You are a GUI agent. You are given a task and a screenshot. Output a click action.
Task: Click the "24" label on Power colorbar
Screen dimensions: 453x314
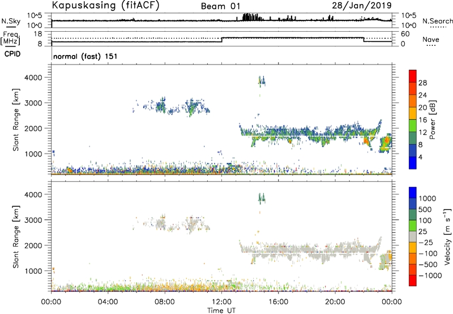[x=422, y=95]
